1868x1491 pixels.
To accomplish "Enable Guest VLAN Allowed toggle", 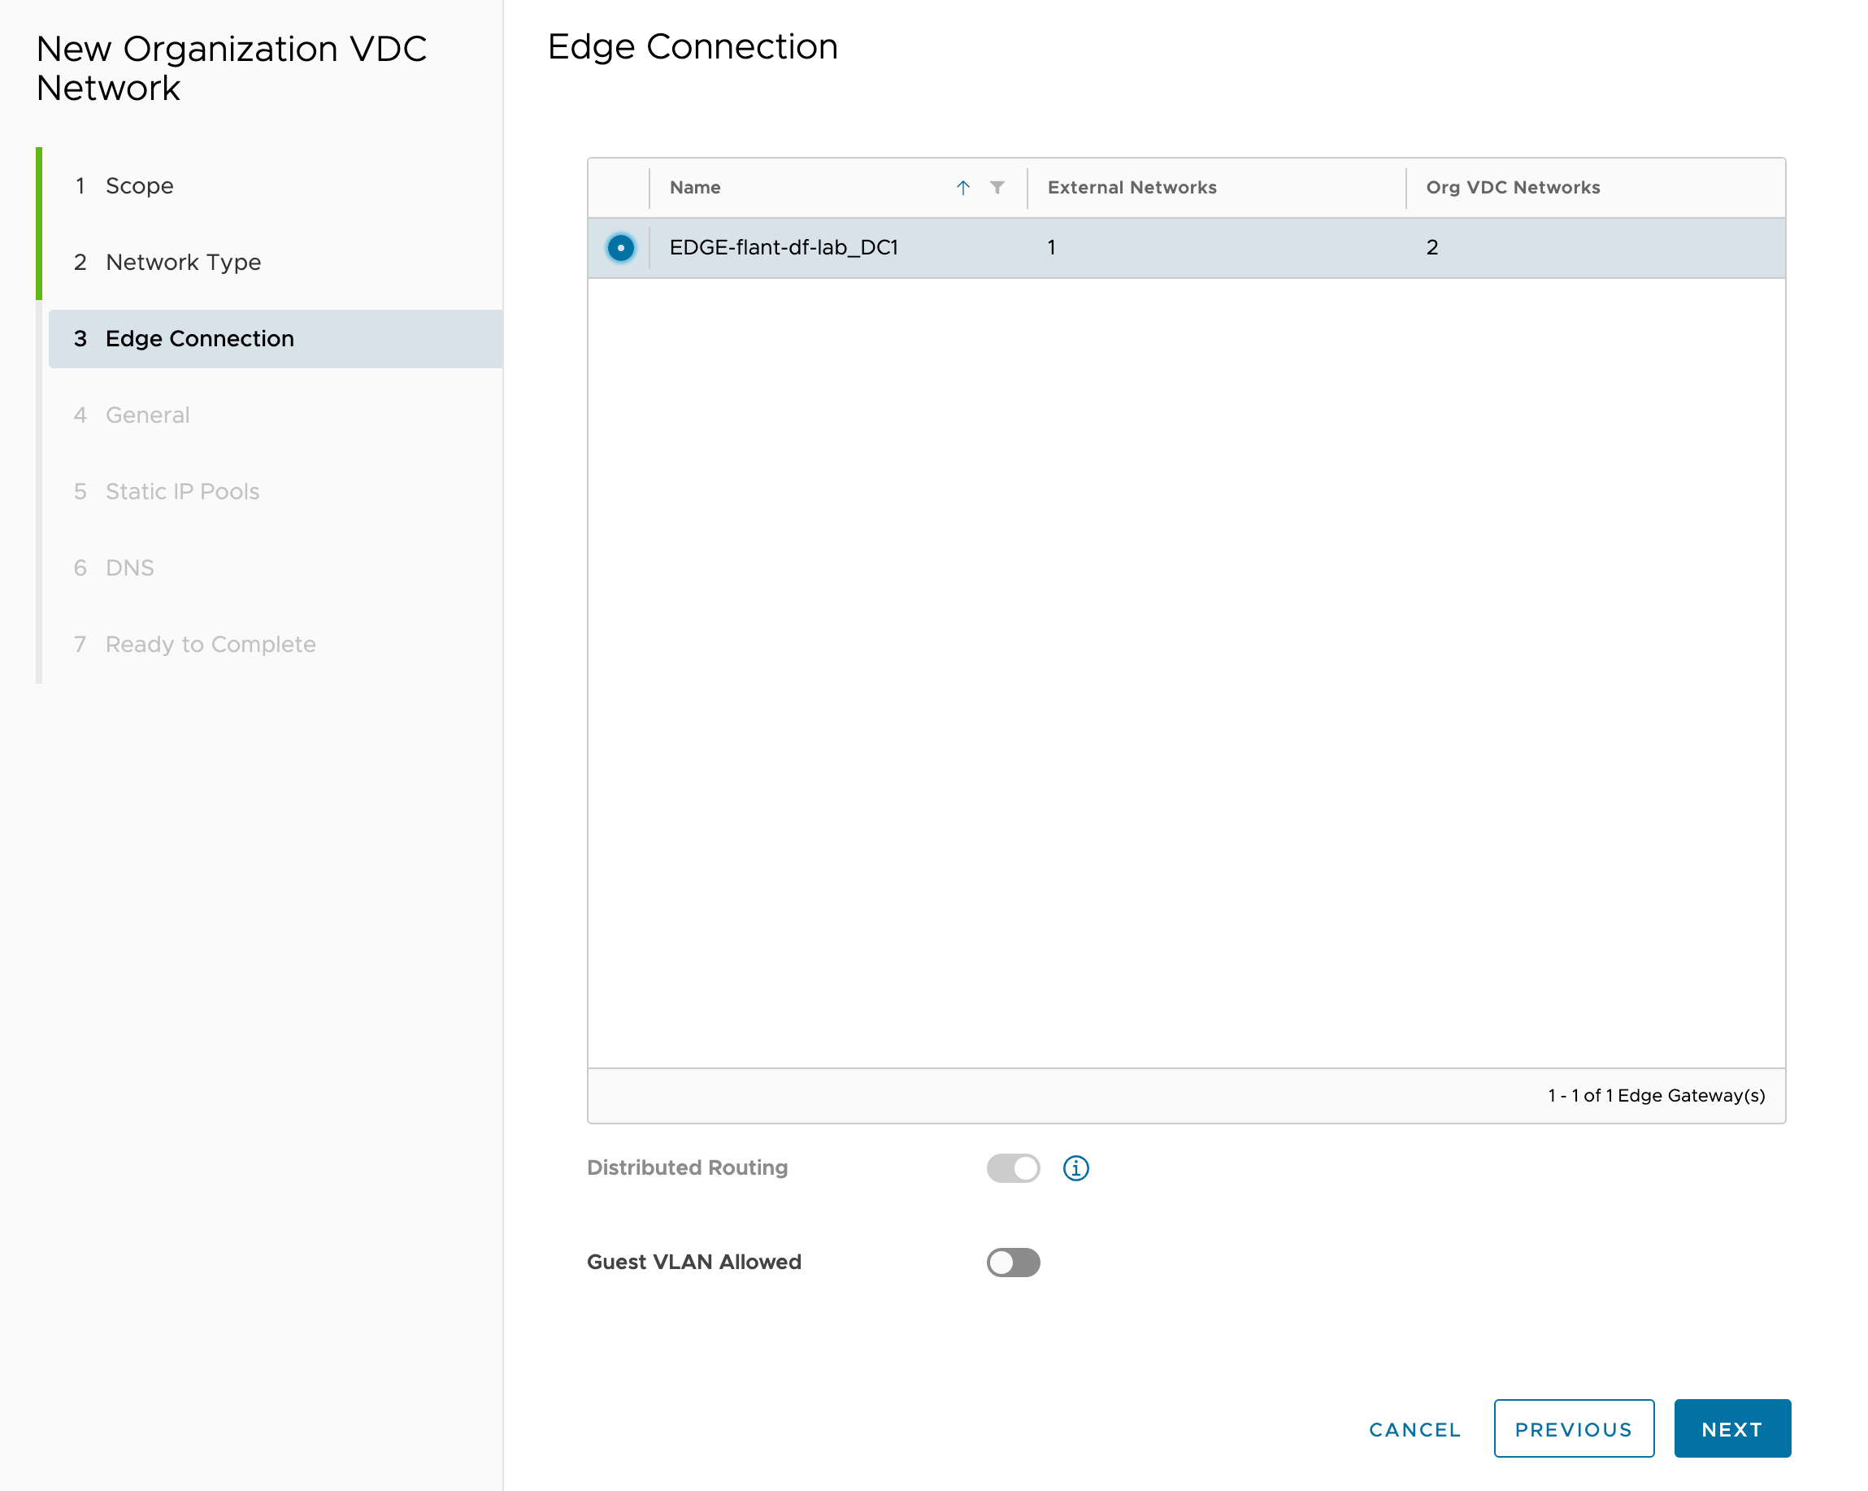I will point(1013,1260).
